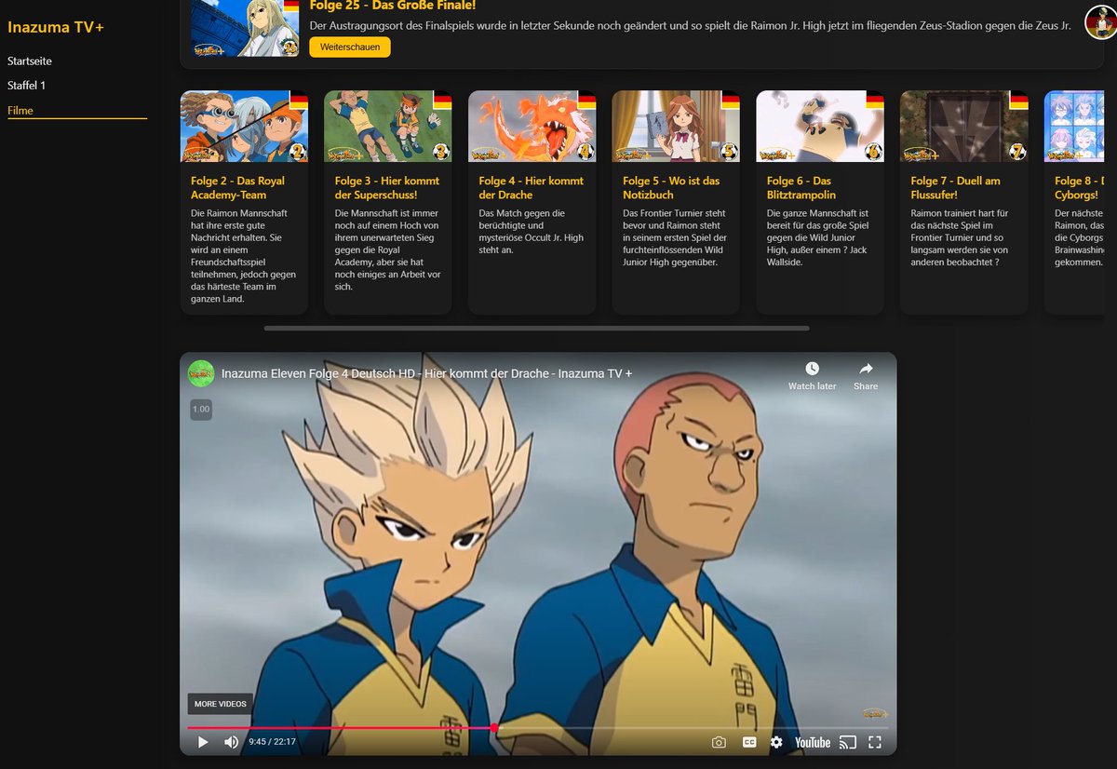Image resolution: width=1117 pixels, height=769 pixels.
Task: Toggle fullscreen mode in the player
Action: tap(875, 742)
